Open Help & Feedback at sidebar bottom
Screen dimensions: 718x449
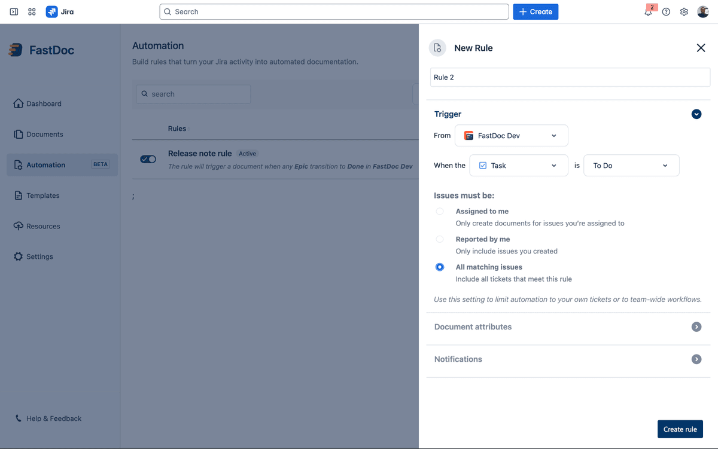(x=53, y=418)
